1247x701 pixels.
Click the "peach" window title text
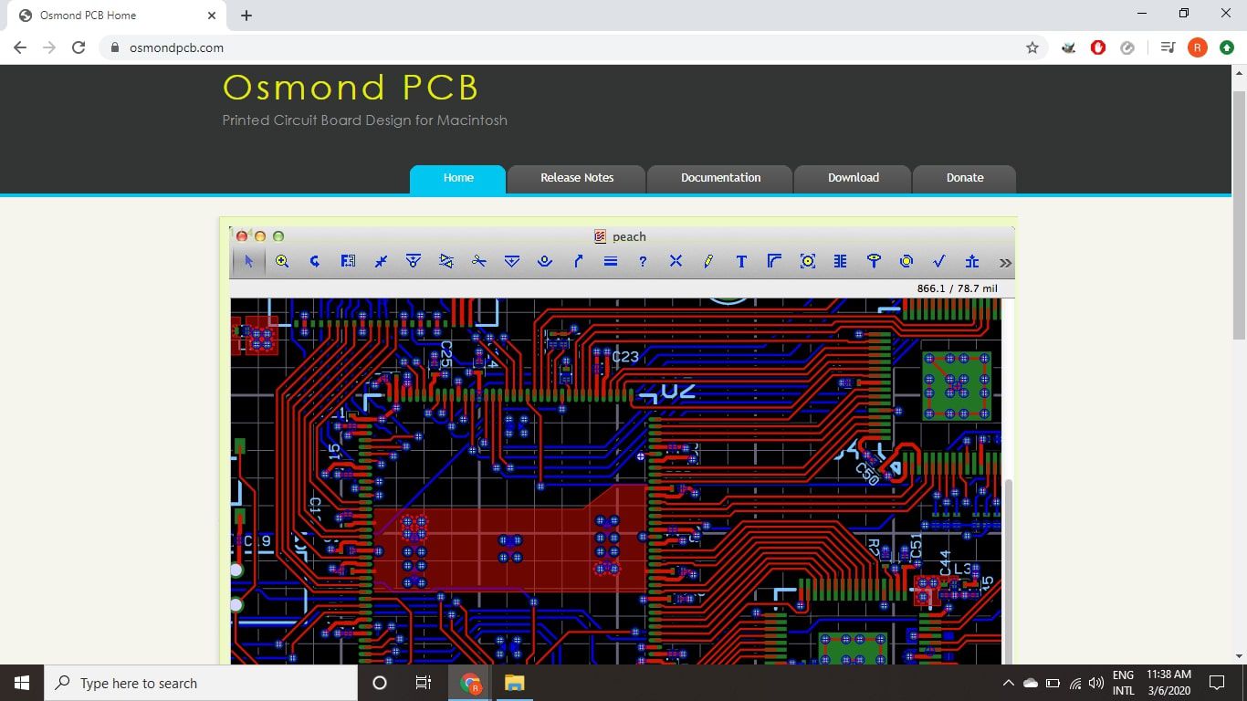[x=629, y=236]
